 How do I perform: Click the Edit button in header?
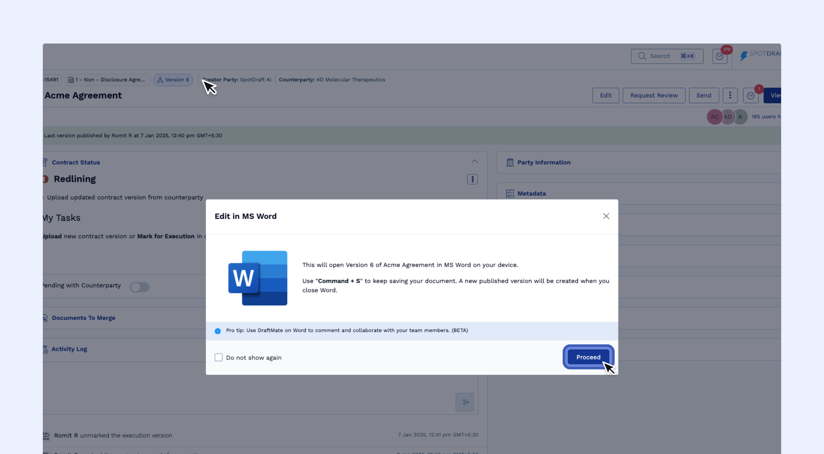coord(605,95)
